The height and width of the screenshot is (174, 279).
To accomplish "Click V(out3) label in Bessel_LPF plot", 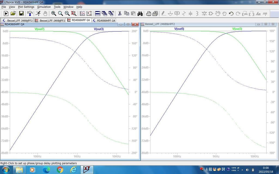I will click(x=237, y=29).
